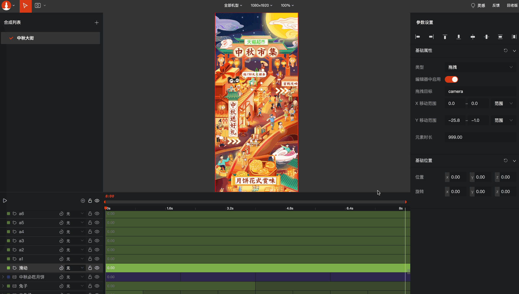Click distribute vertically icon
Screen dimensions: 519x294
(500, 37)
